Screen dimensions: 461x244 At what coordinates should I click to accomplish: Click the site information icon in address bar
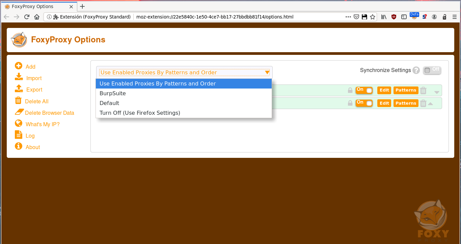coord(49,17)
